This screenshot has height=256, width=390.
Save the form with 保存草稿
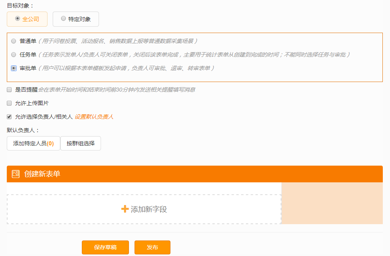point(105,247)
